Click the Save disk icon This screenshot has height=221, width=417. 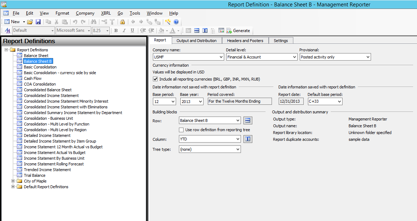pyautogui.click(x=38, y=22)
